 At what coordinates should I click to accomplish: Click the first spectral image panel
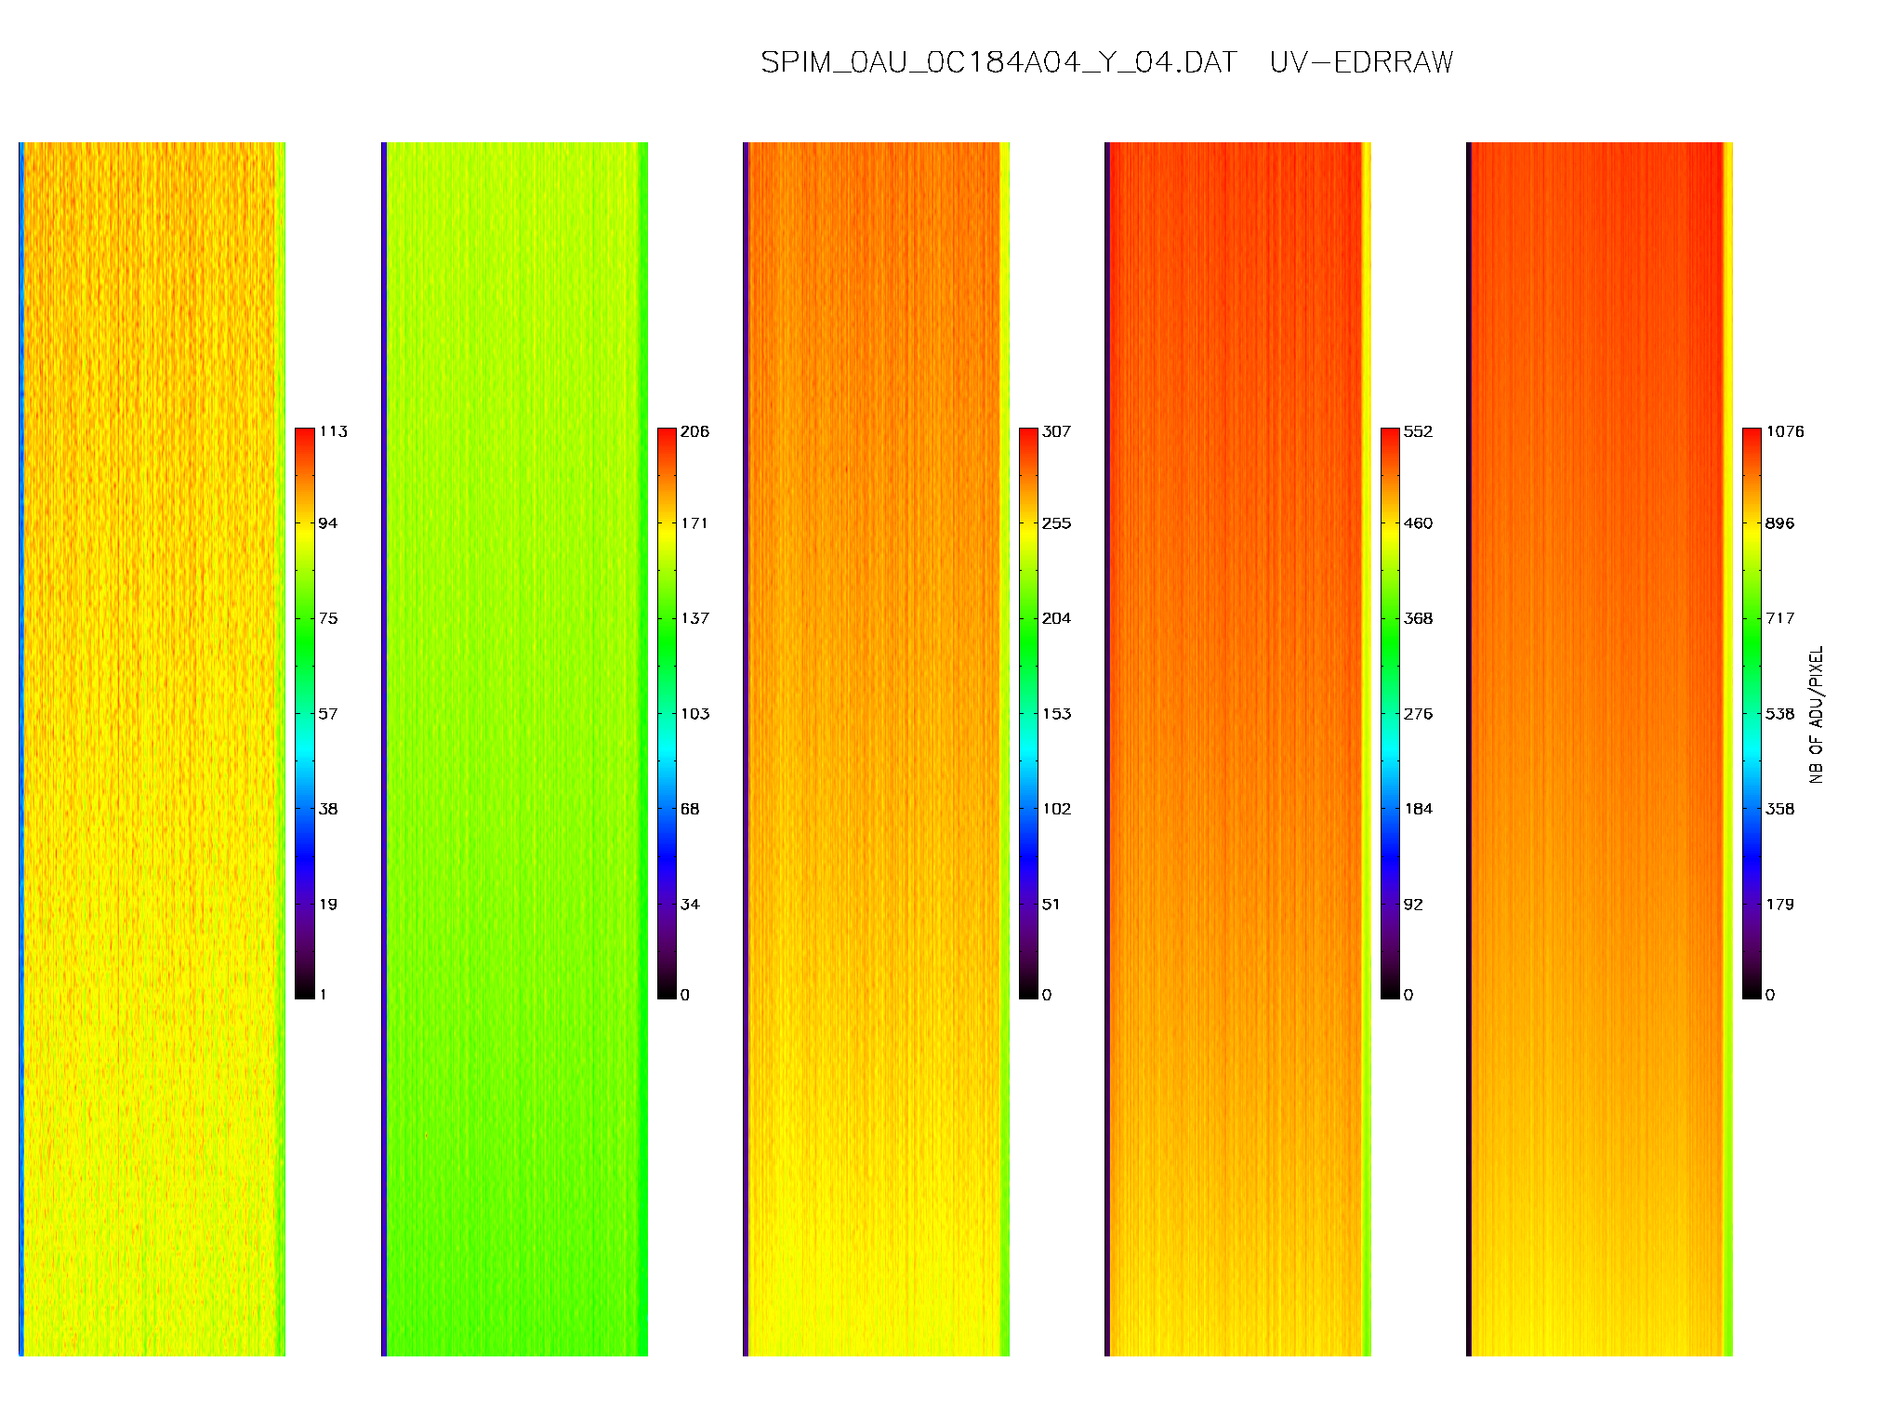point(152,748)
